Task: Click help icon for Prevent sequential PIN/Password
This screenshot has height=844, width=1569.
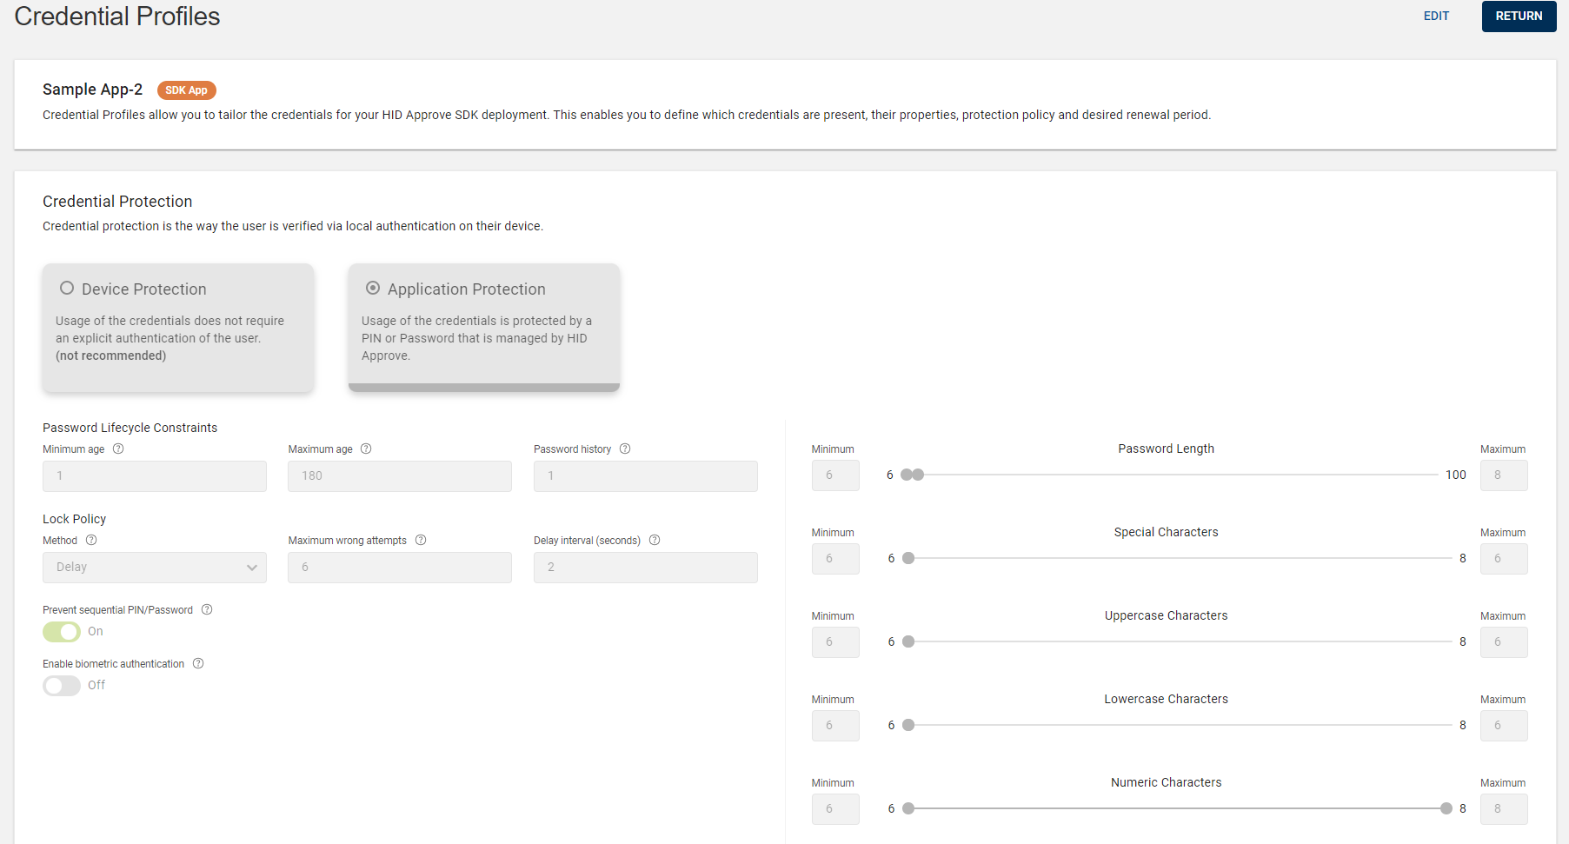Action: (207, 610)
